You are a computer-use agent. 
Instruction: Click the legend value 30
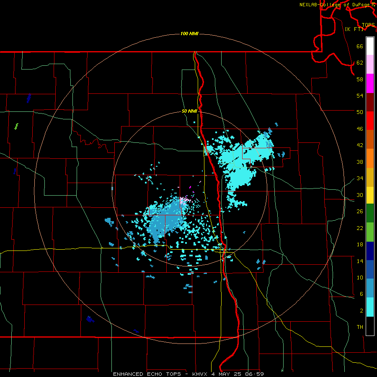(x=360, y=195)
